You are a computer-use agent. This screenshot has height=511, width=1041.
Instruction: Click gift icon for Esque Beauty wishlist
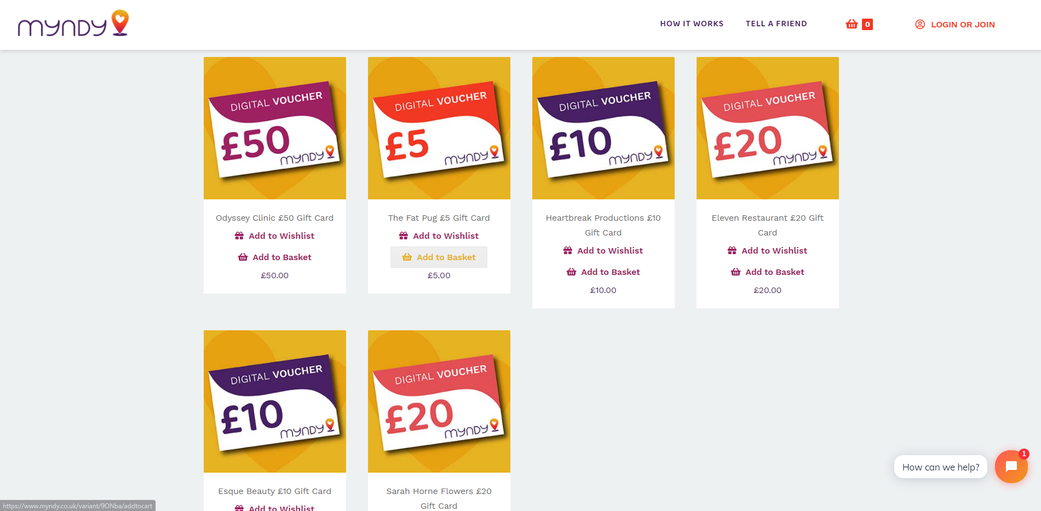pos(239,508)
